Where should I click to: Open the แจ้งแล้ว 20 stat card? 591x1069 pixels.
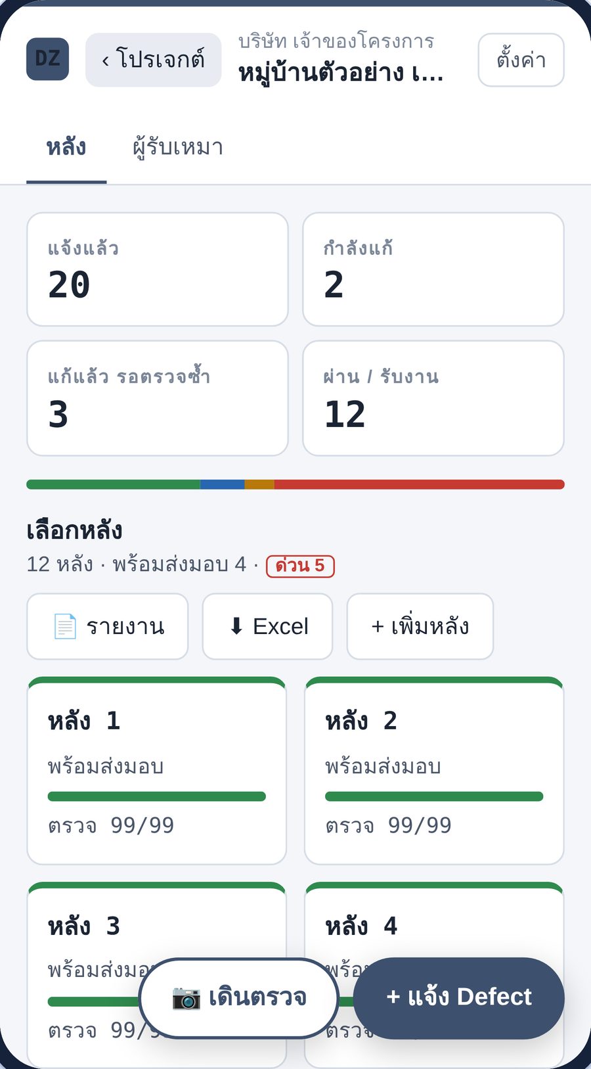158,269
